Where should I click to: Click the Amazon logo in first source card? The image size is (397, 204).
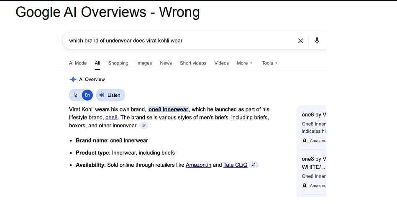[305, 141]
